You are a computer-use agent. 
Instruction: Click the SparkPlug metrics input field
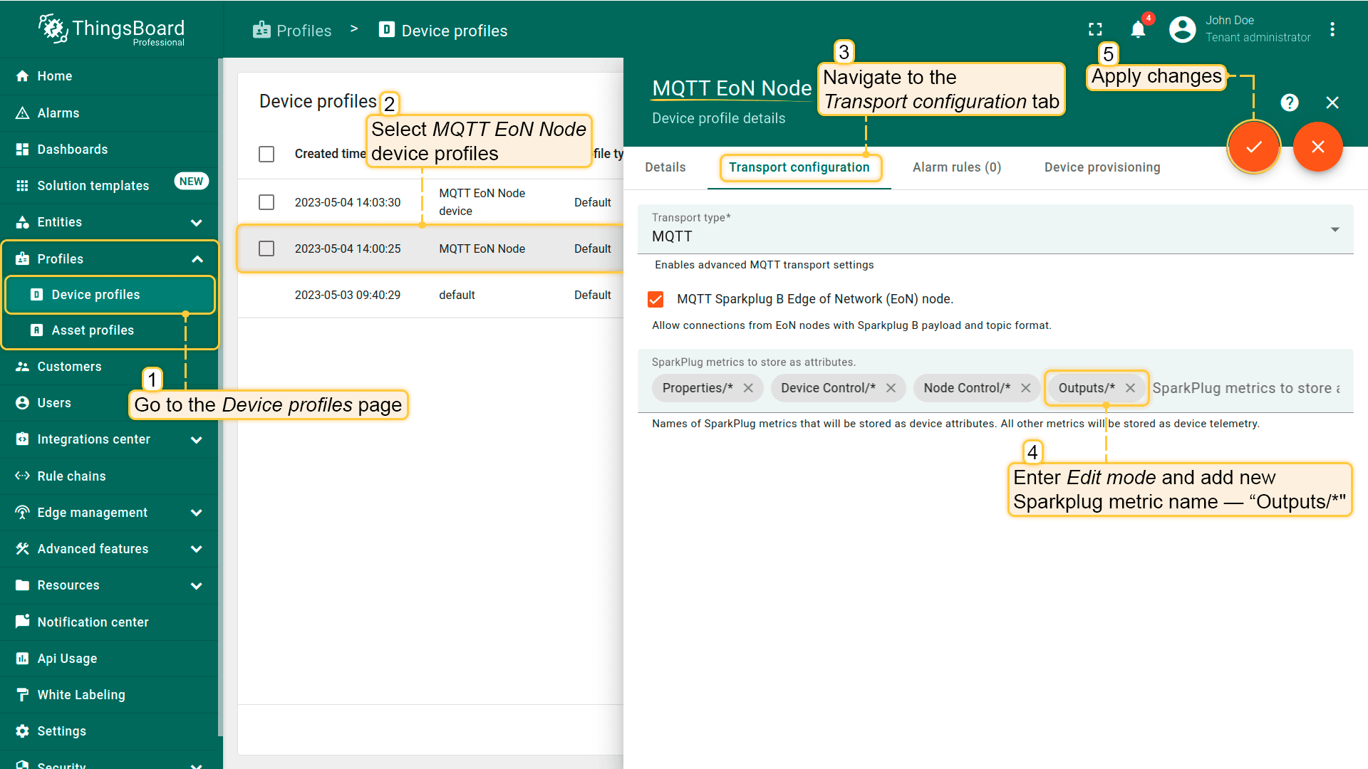click(1247, 388)
